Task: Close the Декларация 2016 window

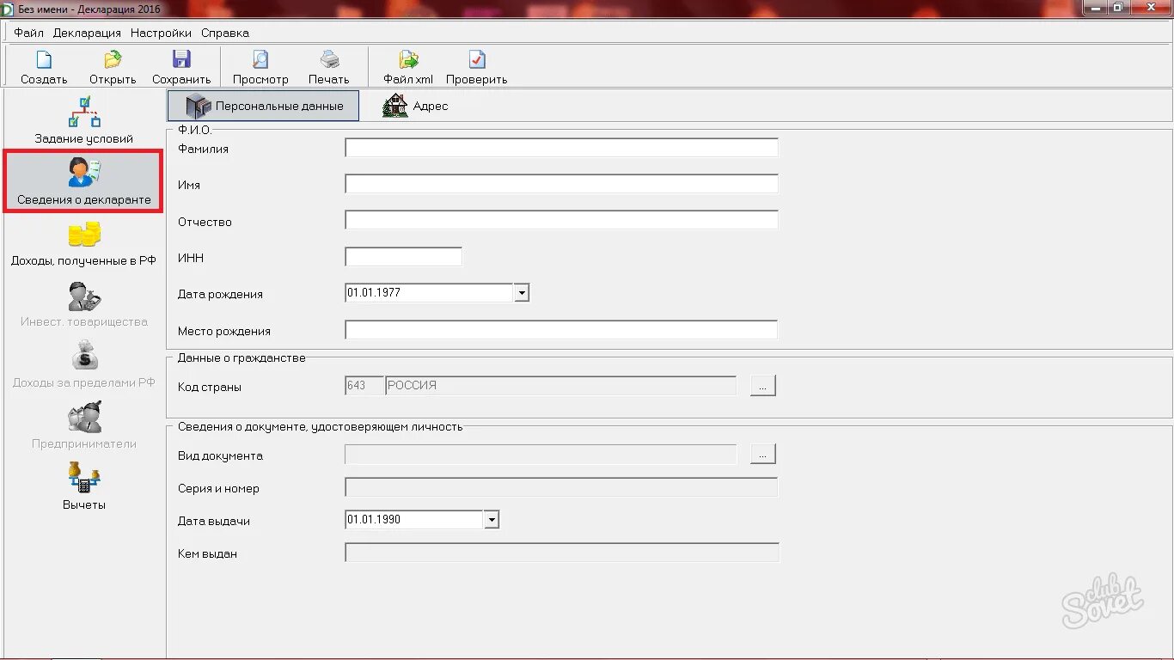Action: pos(1150,7)
